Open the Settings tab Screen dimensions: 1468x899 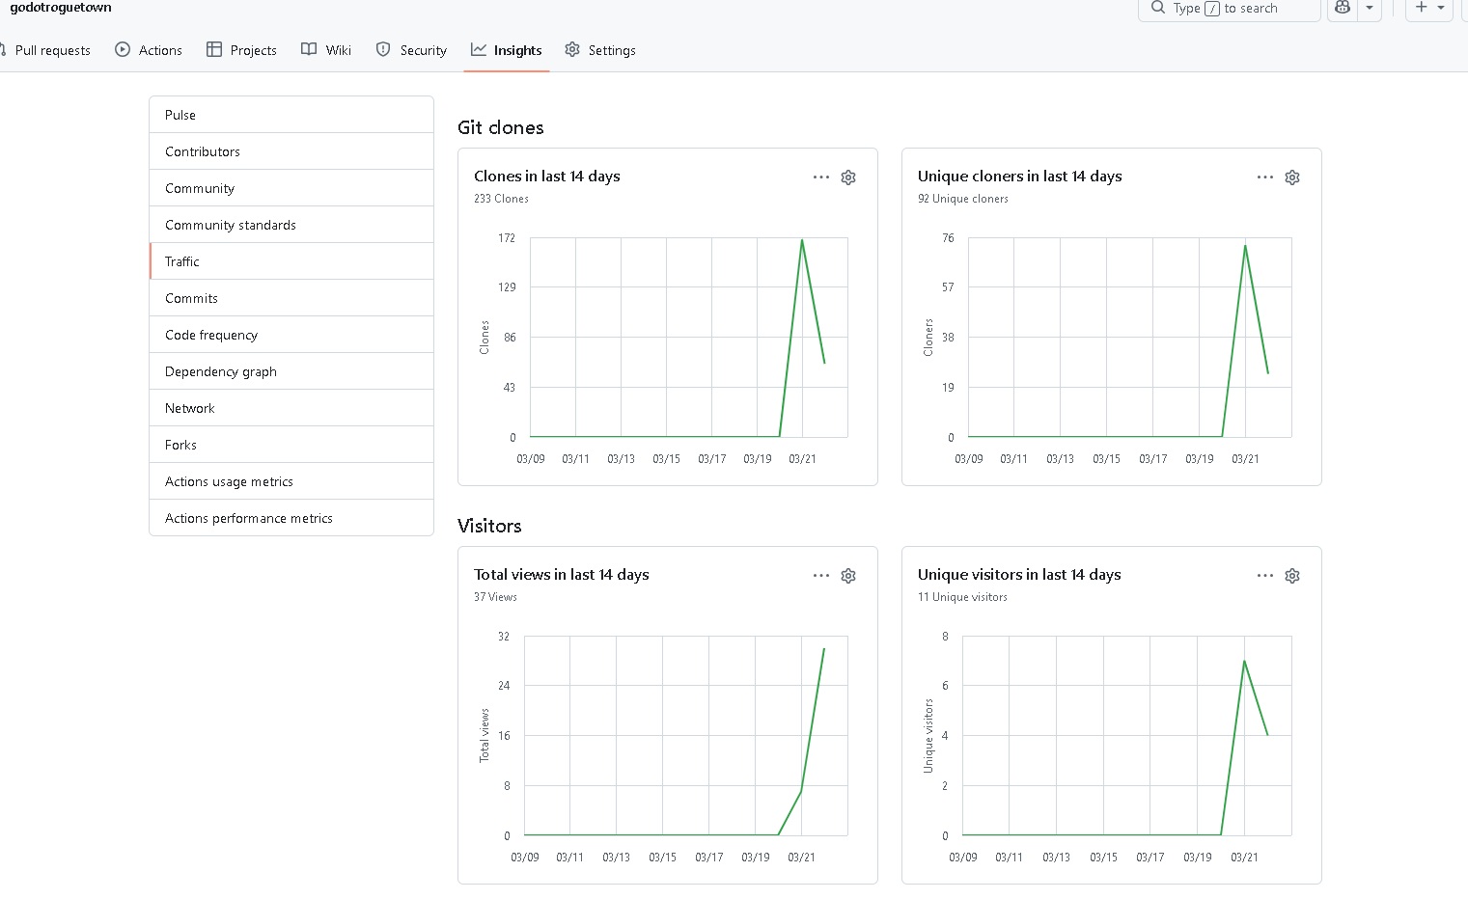(x=600, y=50)
